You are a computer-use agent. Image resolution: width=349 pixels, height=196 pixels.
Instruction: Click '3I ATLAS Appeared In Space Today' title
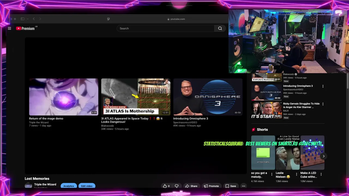132,120
